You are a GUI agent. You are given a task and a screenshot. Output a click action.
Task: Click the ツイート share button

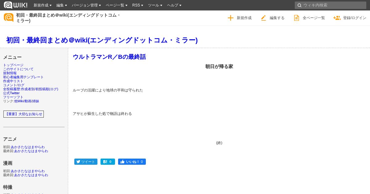[86, 162]
